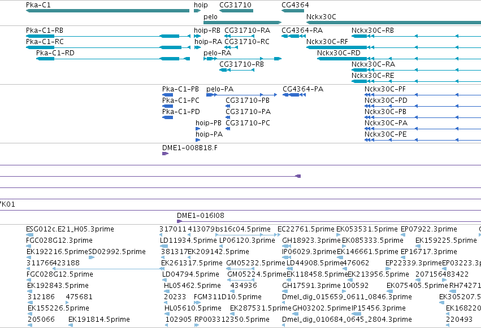Image resolution: width=481 pixels, height=328 pixels.
Task: Select protein Nckx30C-PD
Action: [x=423, y=106]
